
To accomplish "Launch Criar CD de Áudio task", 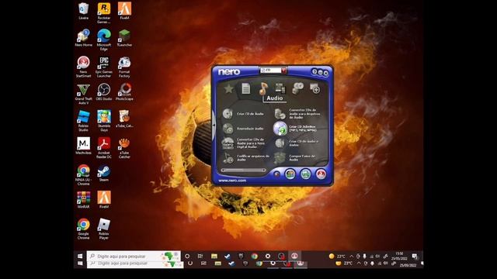I will click(x=243, y=114).
